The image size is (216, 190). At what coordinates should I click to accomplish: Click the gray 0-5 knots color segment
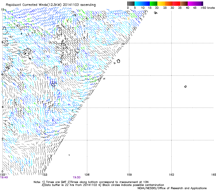[131, 4]
